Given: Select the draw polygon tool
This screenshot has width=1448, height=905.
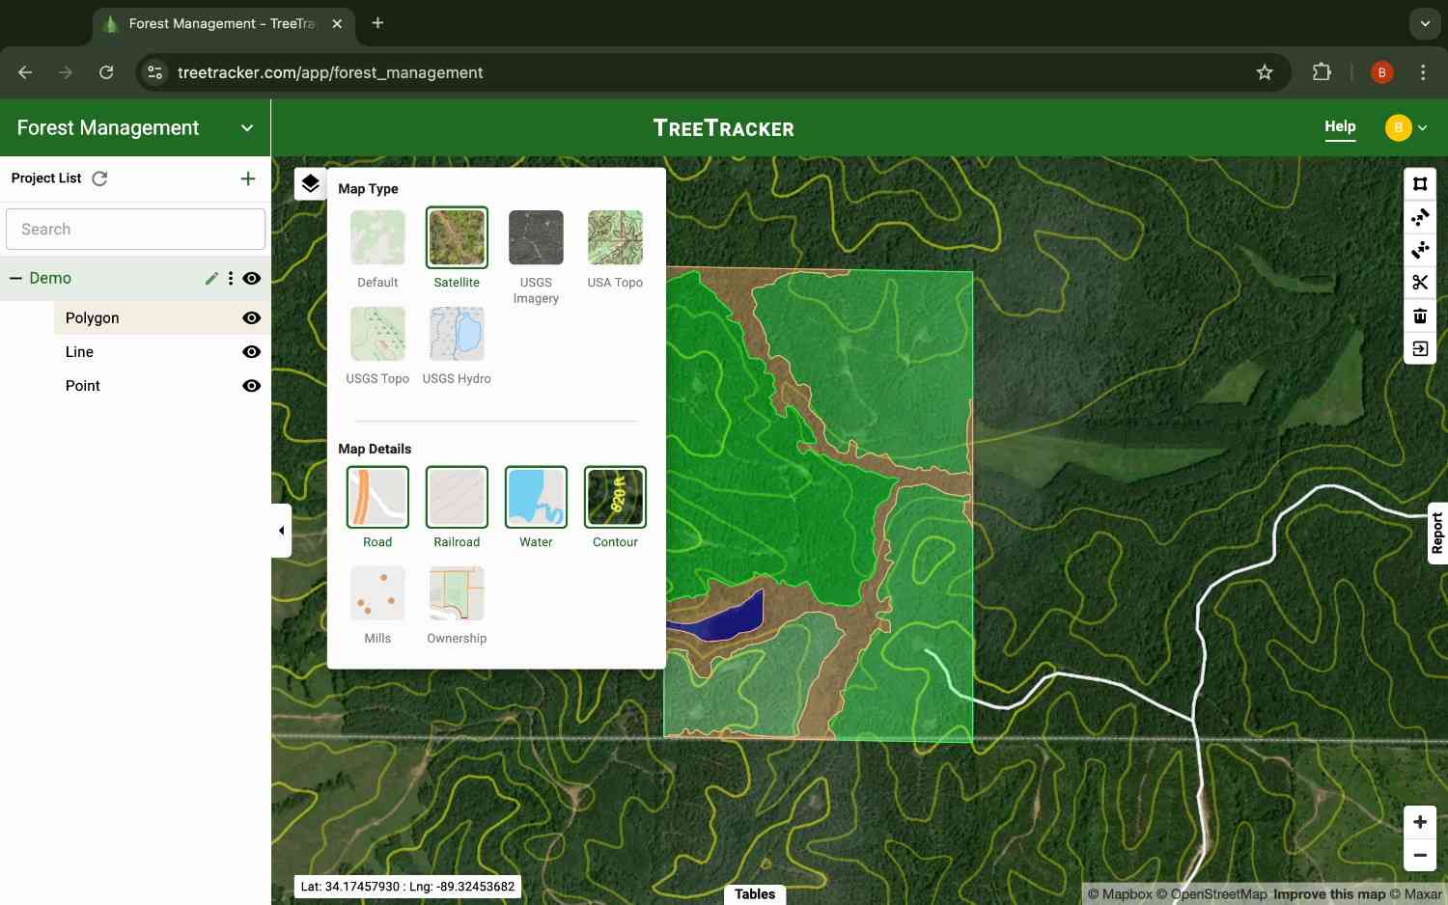Looking at the screenshot, I should tap(1419, 183).
